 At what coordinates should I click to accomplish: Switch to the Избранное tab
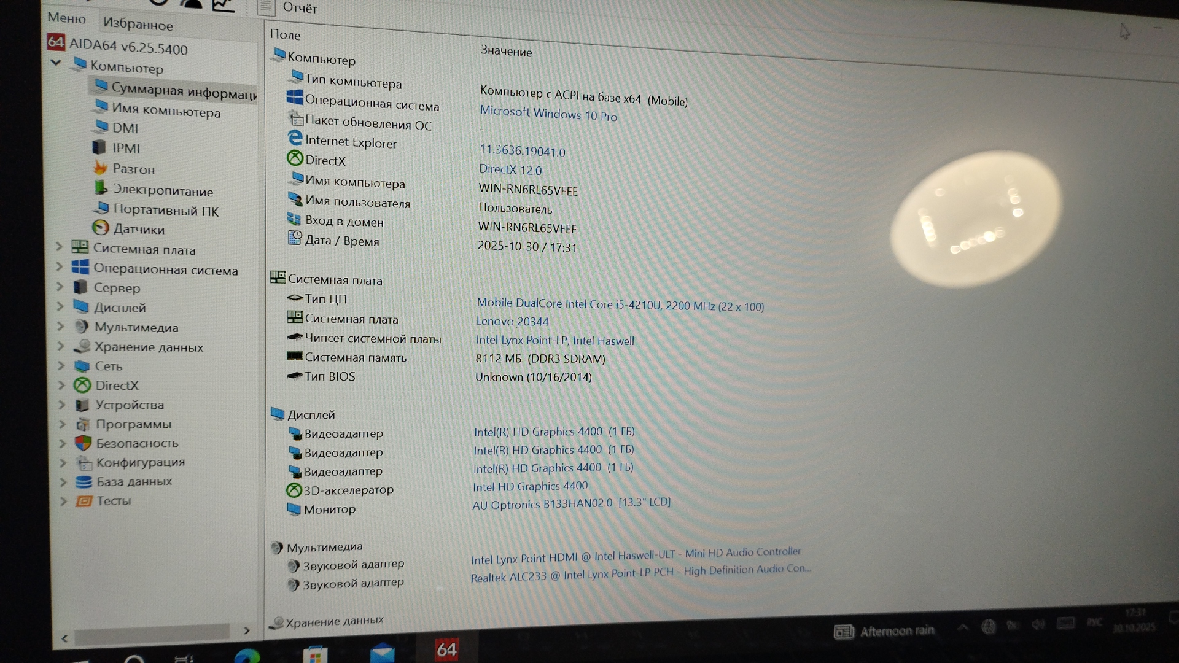coord(138,24)
